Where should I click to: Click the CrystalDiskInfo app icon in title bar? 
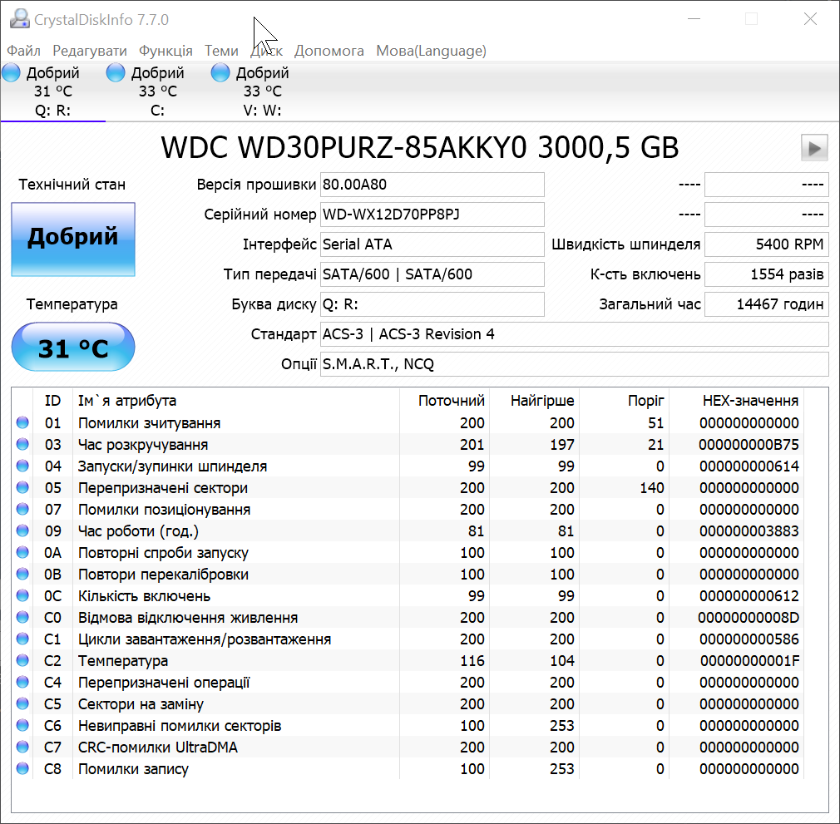tap(20, 19)
